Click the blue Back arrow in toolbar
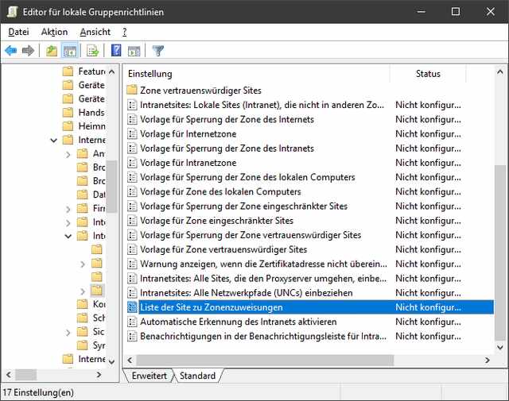This screenshot has width=509, height=401. point(10,51)
